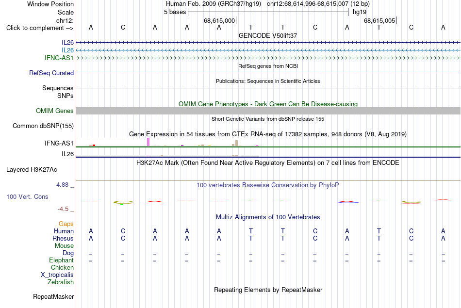Click the Chicken species label
Viewport: 461px width, 308px height.
pyautogui.click(x=62, y=267)
